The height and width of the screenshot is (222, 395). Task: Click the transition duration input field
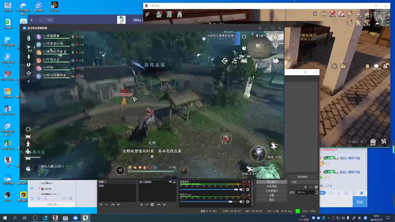(x=306, y=192)
